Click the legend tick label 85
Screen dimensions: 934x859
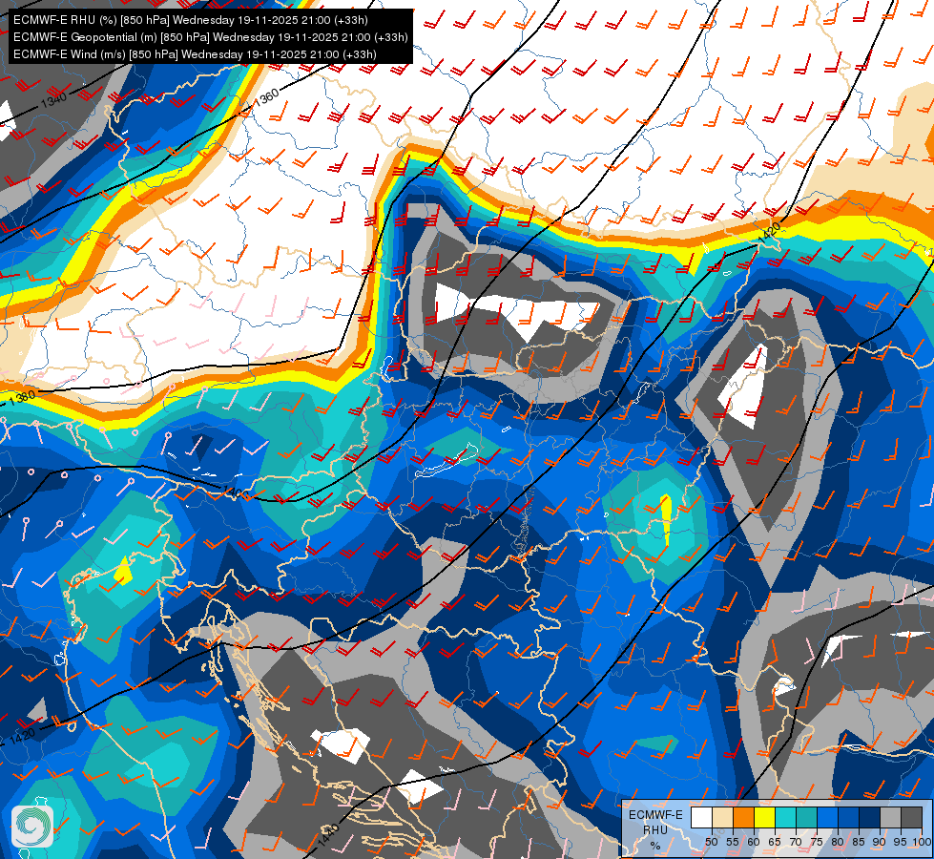coord(859,842)
